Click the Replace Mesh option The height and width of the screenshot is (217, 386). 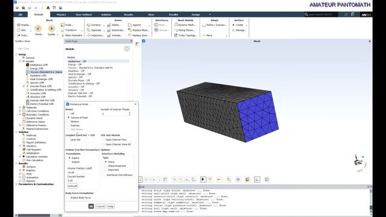coord(138,30)
